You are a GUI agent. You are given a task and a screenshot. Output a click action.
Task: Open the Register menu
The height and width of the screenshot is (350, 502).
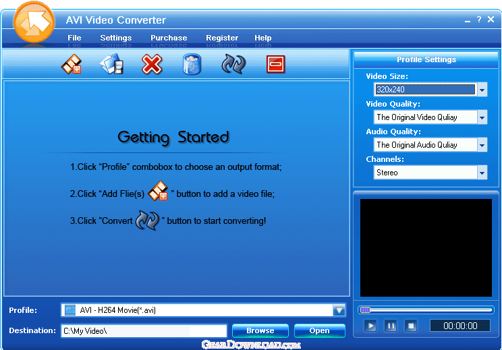click(222, 38)
